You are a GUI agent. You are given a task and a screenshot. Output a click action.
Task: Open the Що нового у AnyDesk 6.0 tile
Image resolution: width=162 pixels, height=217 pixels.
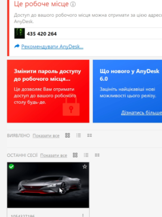click(x=127, y=91)
